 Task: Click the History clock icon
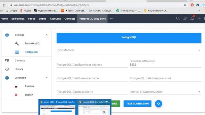click(7, 69)
